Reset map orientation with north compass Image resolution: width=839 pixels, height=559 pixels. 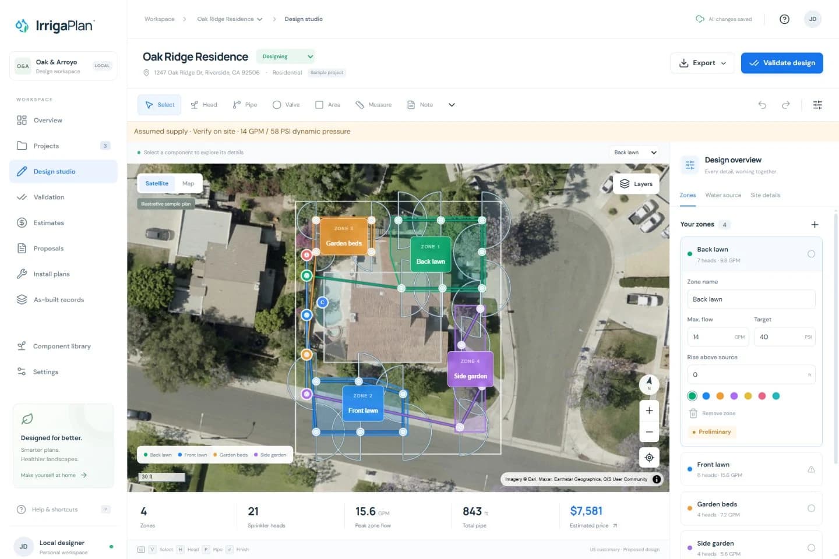[x=649, y=384]
